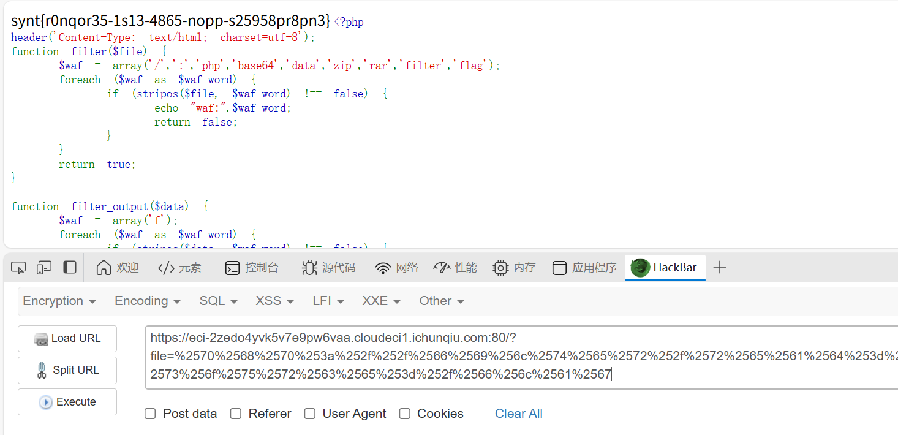Image resolution: width=898 pixels, height=435 pixels.
Task: Expand the Encryption dropdown
Action: (59, 301)
